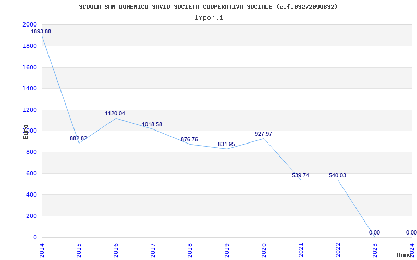Viewport: 417px width, 260px height.
Task: Click the 1400 y-axis tick label
Action: (30, 88)
